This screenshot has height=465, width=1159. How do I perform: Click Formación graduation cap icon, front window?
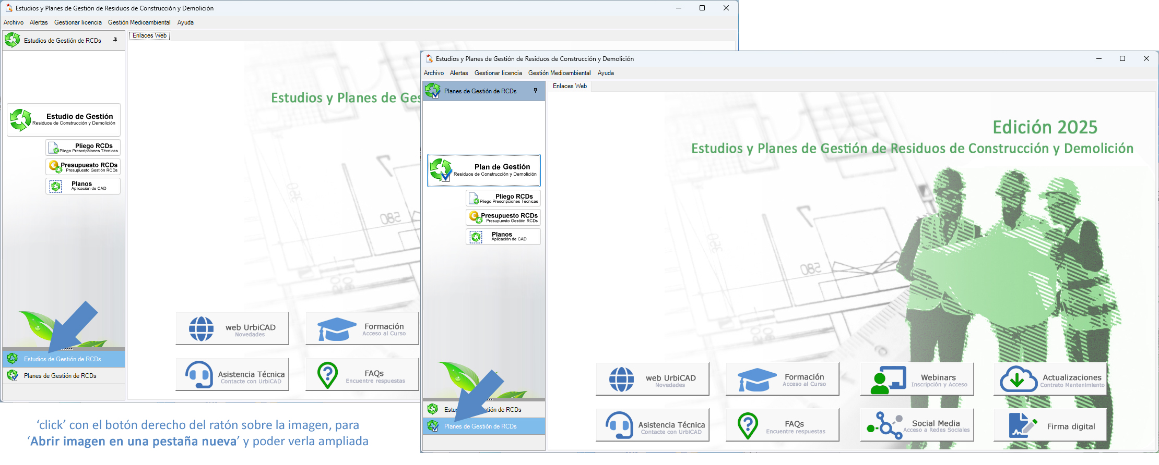(x=757, y=380)
